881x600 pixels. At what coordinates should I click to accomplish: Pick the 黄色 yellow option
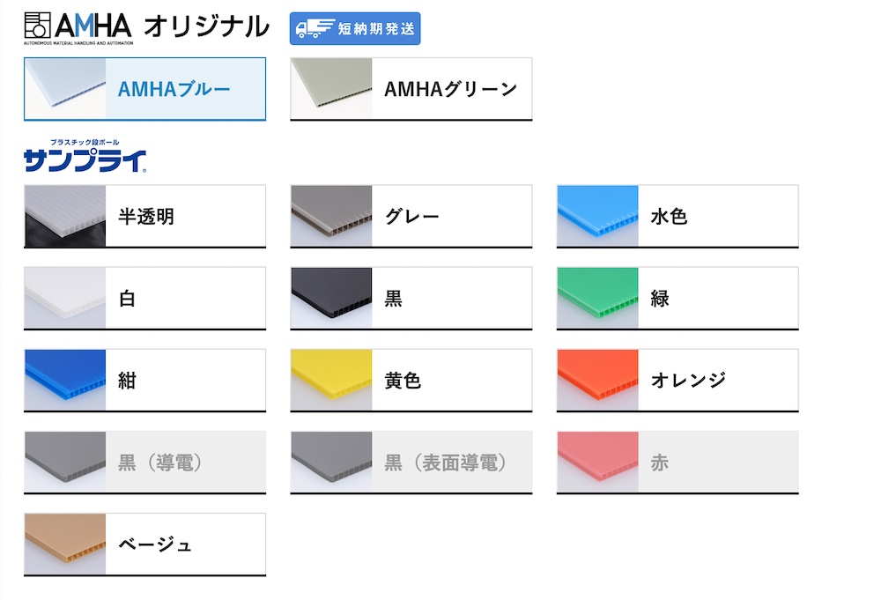click(x=411, y=381)
